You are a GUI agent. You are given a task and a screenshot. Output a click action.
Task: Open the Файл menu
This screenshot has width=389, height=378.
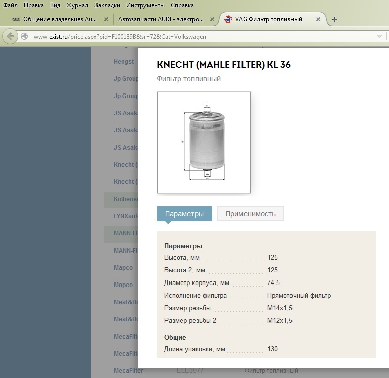(x=10, y=5)
